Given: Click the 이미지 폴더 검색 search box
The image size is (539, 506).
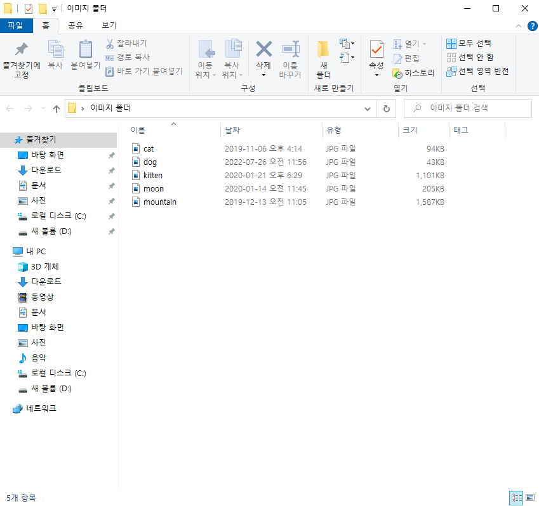Looking at the screenshot, I should pyautogui.click(x=467, y=108).
